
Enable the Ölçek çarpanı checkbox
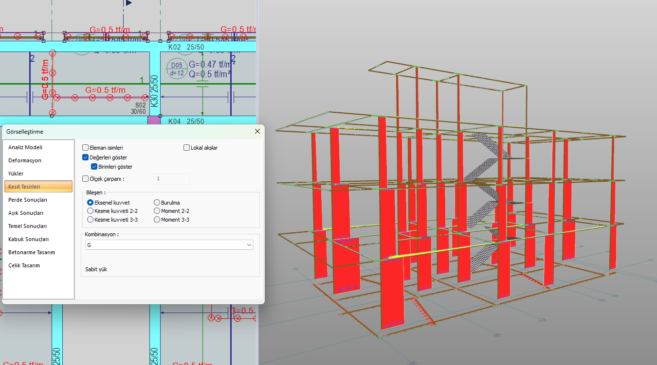coord(86,179)
